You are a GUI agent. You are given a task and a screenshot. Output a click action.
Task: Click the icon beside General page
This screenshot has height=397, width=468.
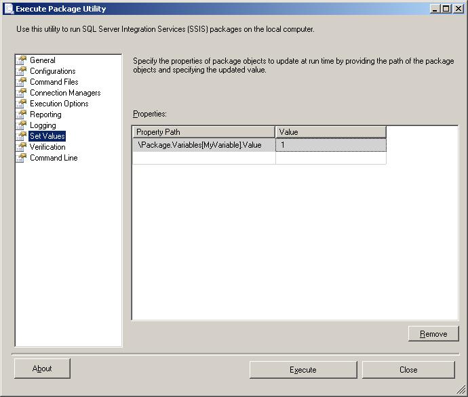coord(22,60)
